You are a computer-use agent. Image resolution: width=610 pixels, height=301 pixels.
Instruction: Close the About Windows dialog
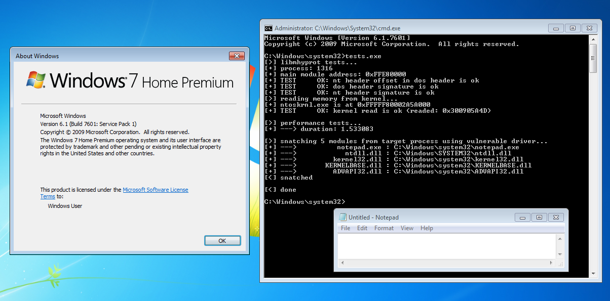[x=237, y=56]
